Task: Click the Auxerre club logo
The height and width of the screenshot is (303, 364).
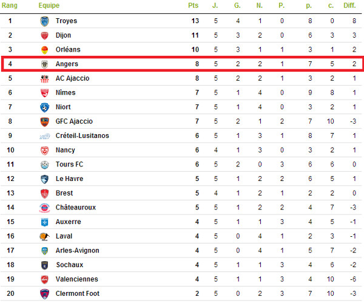Action: coord(44,222)
